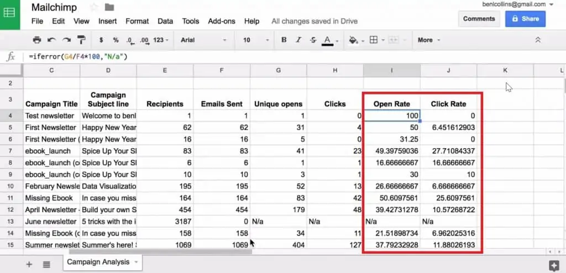
Task: Format as percent
Action: tap(116, 40)
